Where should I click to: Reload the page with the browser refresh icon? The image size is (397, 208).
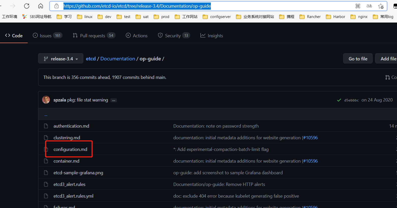(x=27, y=6)
